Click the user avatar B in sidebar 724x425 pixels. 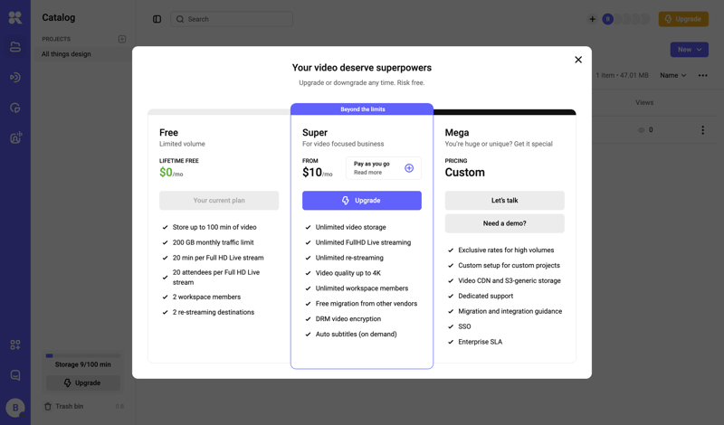pyautogui.click(x=15, y=408)
